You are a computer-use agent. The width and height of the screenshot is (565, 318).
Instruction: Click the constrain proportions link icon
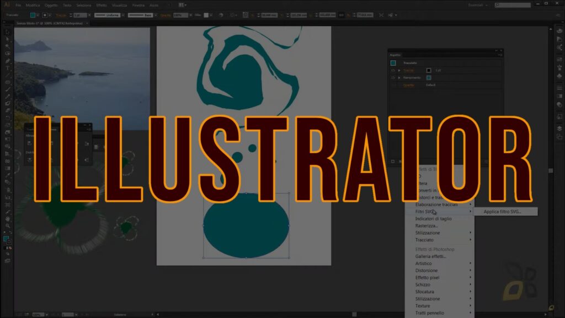point(341,15)
